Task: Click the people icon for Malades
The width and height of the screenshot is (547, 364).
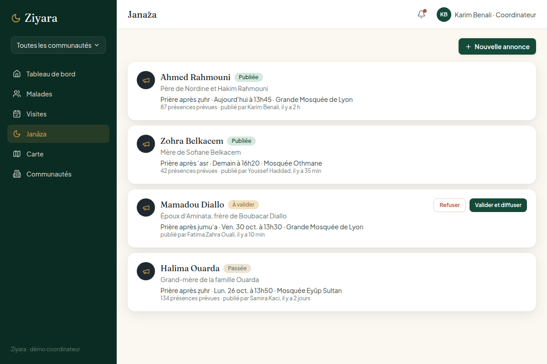Action: 17,94
